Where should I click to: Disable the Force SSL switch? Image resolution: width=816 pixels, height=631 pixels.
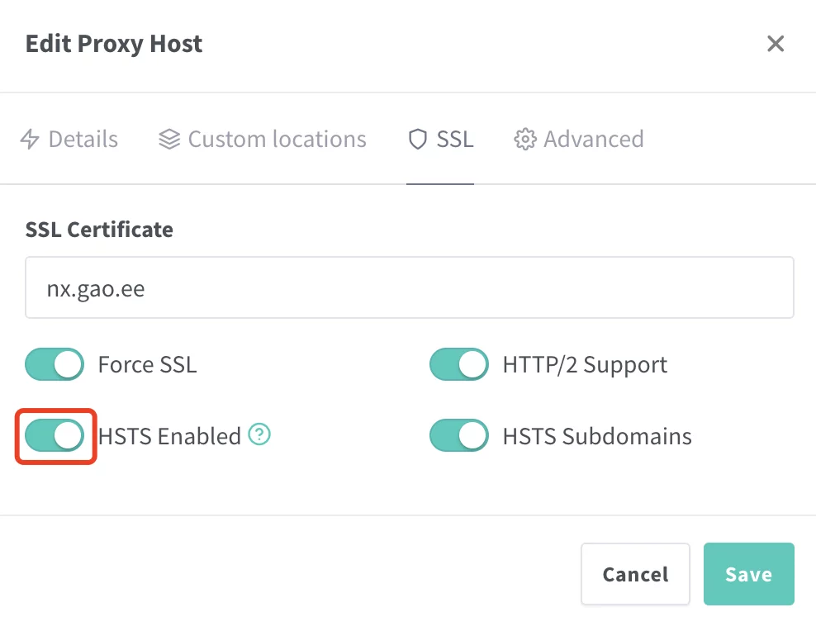pyautogui.click(x=55, y=364)
